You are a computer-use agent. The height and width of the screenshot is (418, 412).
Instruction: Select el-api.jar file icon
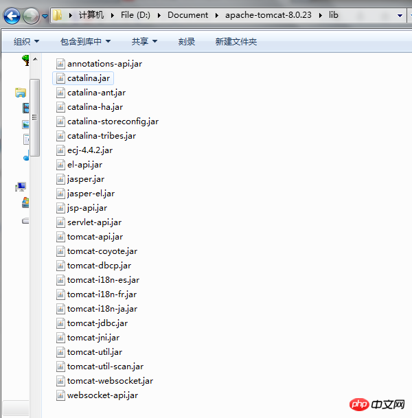(x=60, y=165)
